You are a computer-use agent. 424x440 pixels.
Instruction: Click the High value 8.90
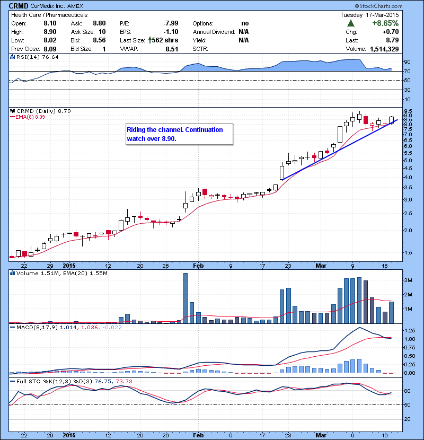point(50,32)
